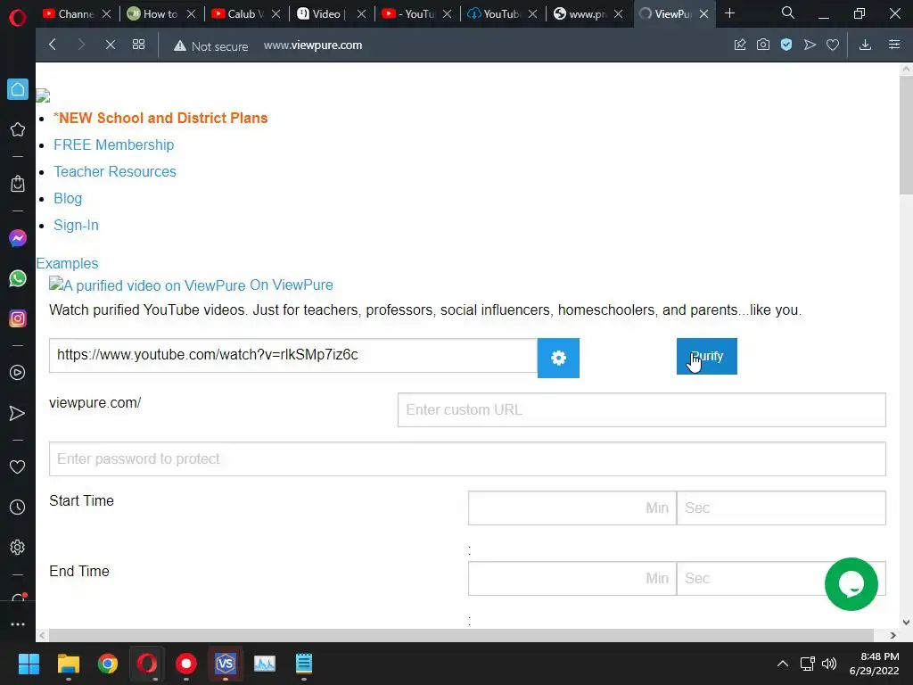Open bookmarks star in Opera sidebar
Screen dimensions: 913x685
[x=18, y=129]
